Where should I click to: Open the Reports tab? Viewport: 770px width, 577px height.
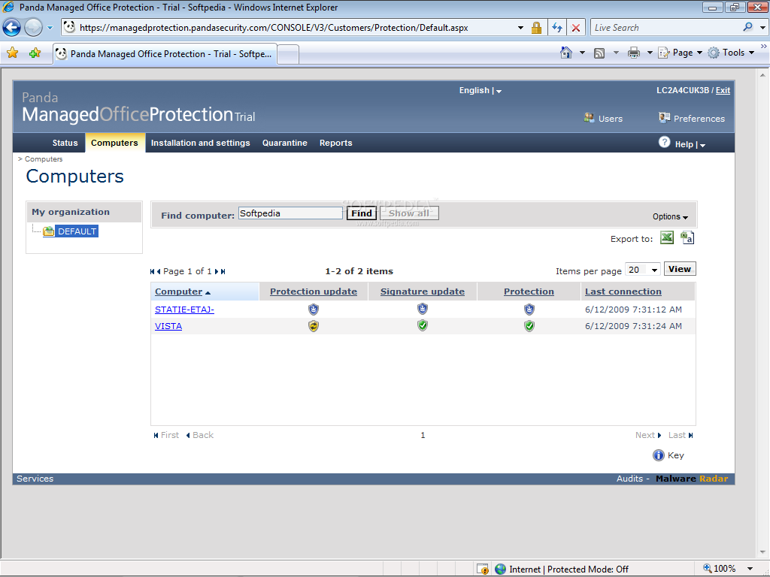[x=336, y=143]
